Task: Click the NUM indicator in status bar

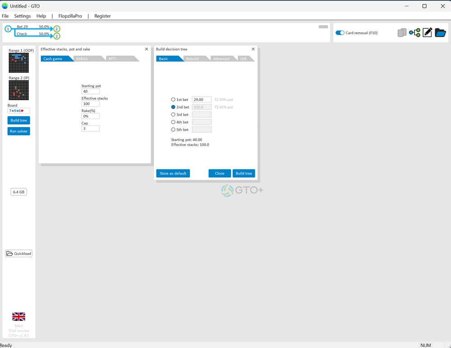Action: 425,345
